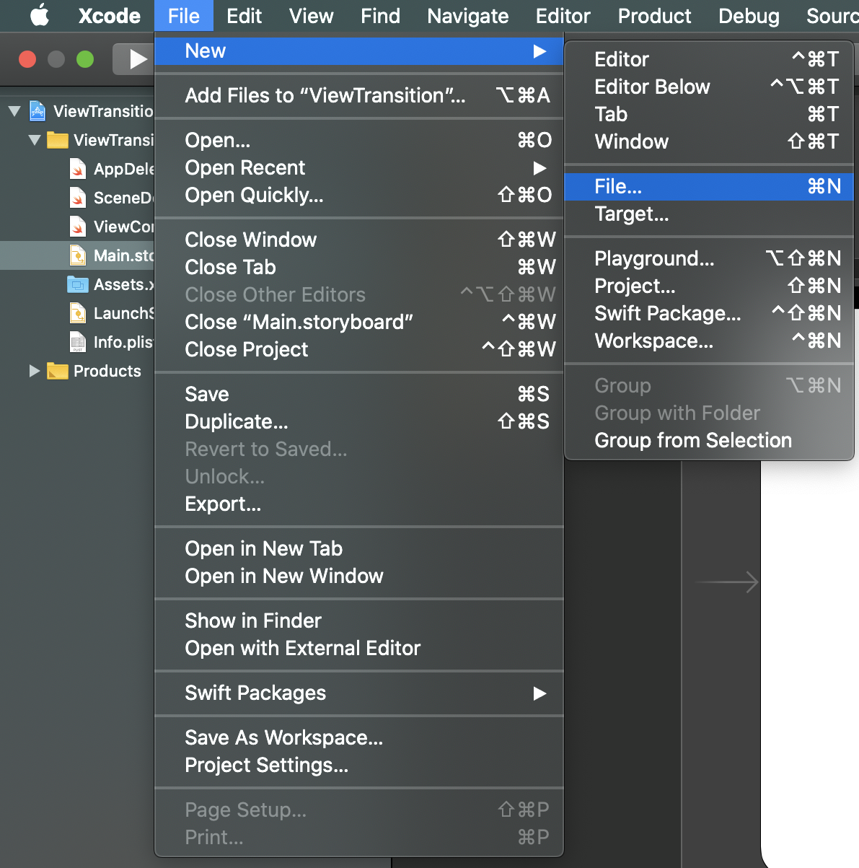Viewport: 859px width, 868px height.
Task: Select New File… item
Action: click(709, 186)
